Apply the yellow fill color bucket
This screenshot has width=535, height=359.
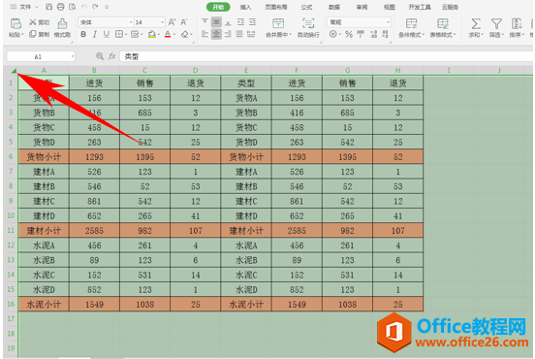point(152,34)
